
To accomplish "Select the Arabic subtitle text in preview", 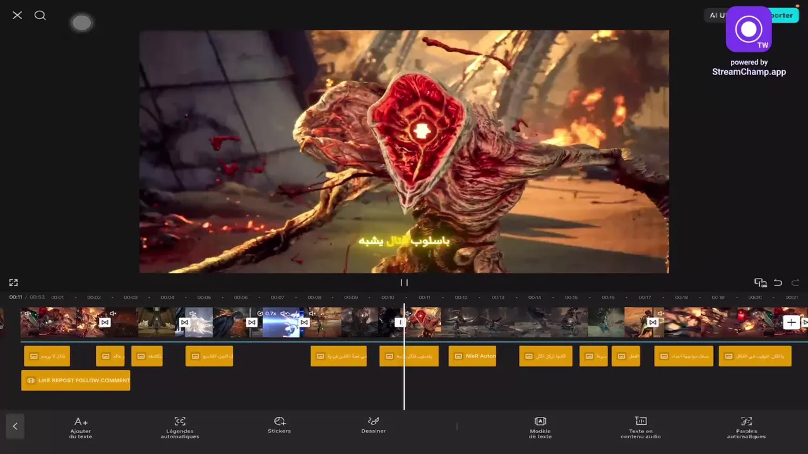I will click(x=404, y=241).
